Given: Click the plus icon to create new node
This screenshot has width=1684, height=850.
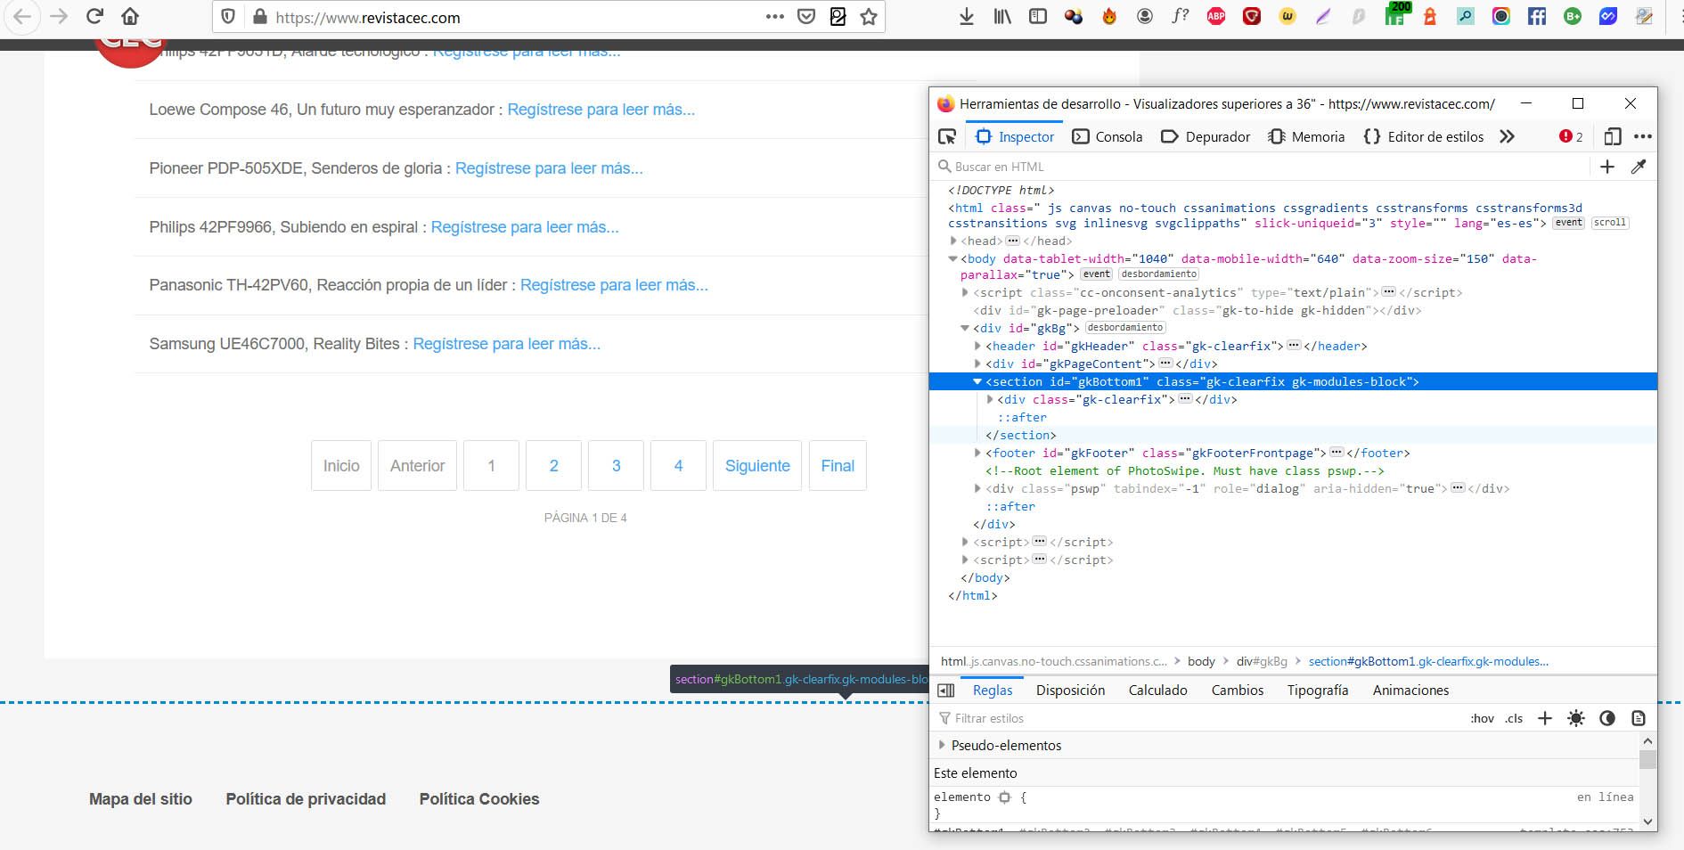Looking at the screenshot, I should pos(1607,167).
